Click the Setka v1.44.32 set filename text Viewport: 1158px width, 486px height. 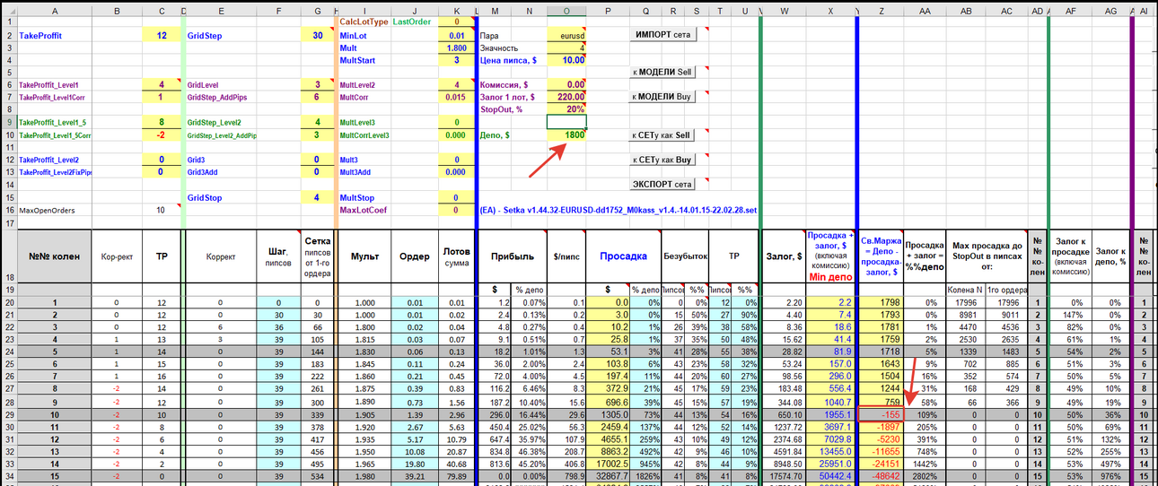tap(618, 210)
